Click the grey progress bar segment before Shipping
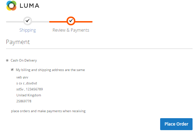This screenshot has width=195, height=134. pyautogui.click(x=15, y=22)
